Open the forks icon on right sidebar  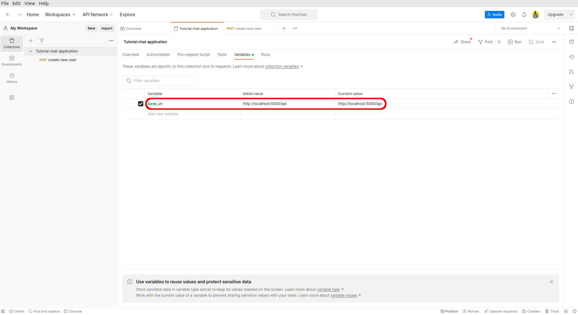[x=571, y=87]
